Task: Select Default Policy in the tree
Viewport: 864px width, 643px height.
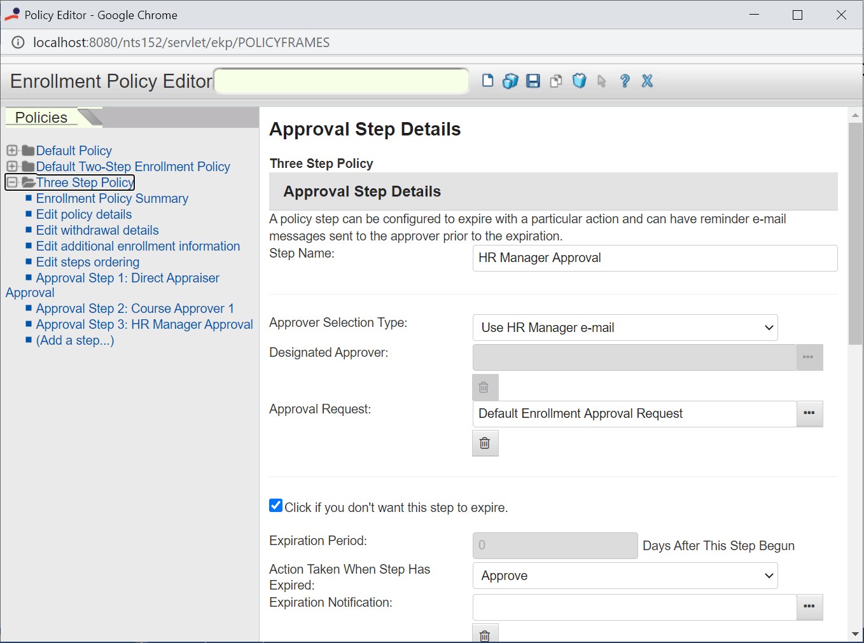Action: coord(74,151)
